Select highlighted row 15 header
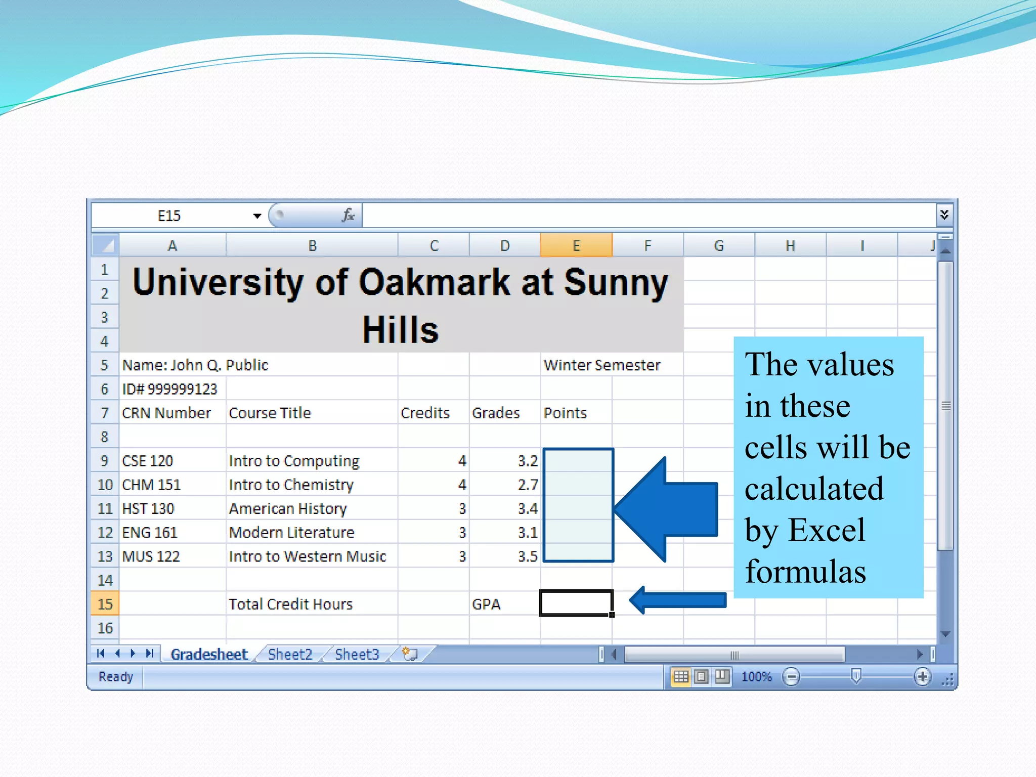 pyautogui.click(x=105, y=604)
